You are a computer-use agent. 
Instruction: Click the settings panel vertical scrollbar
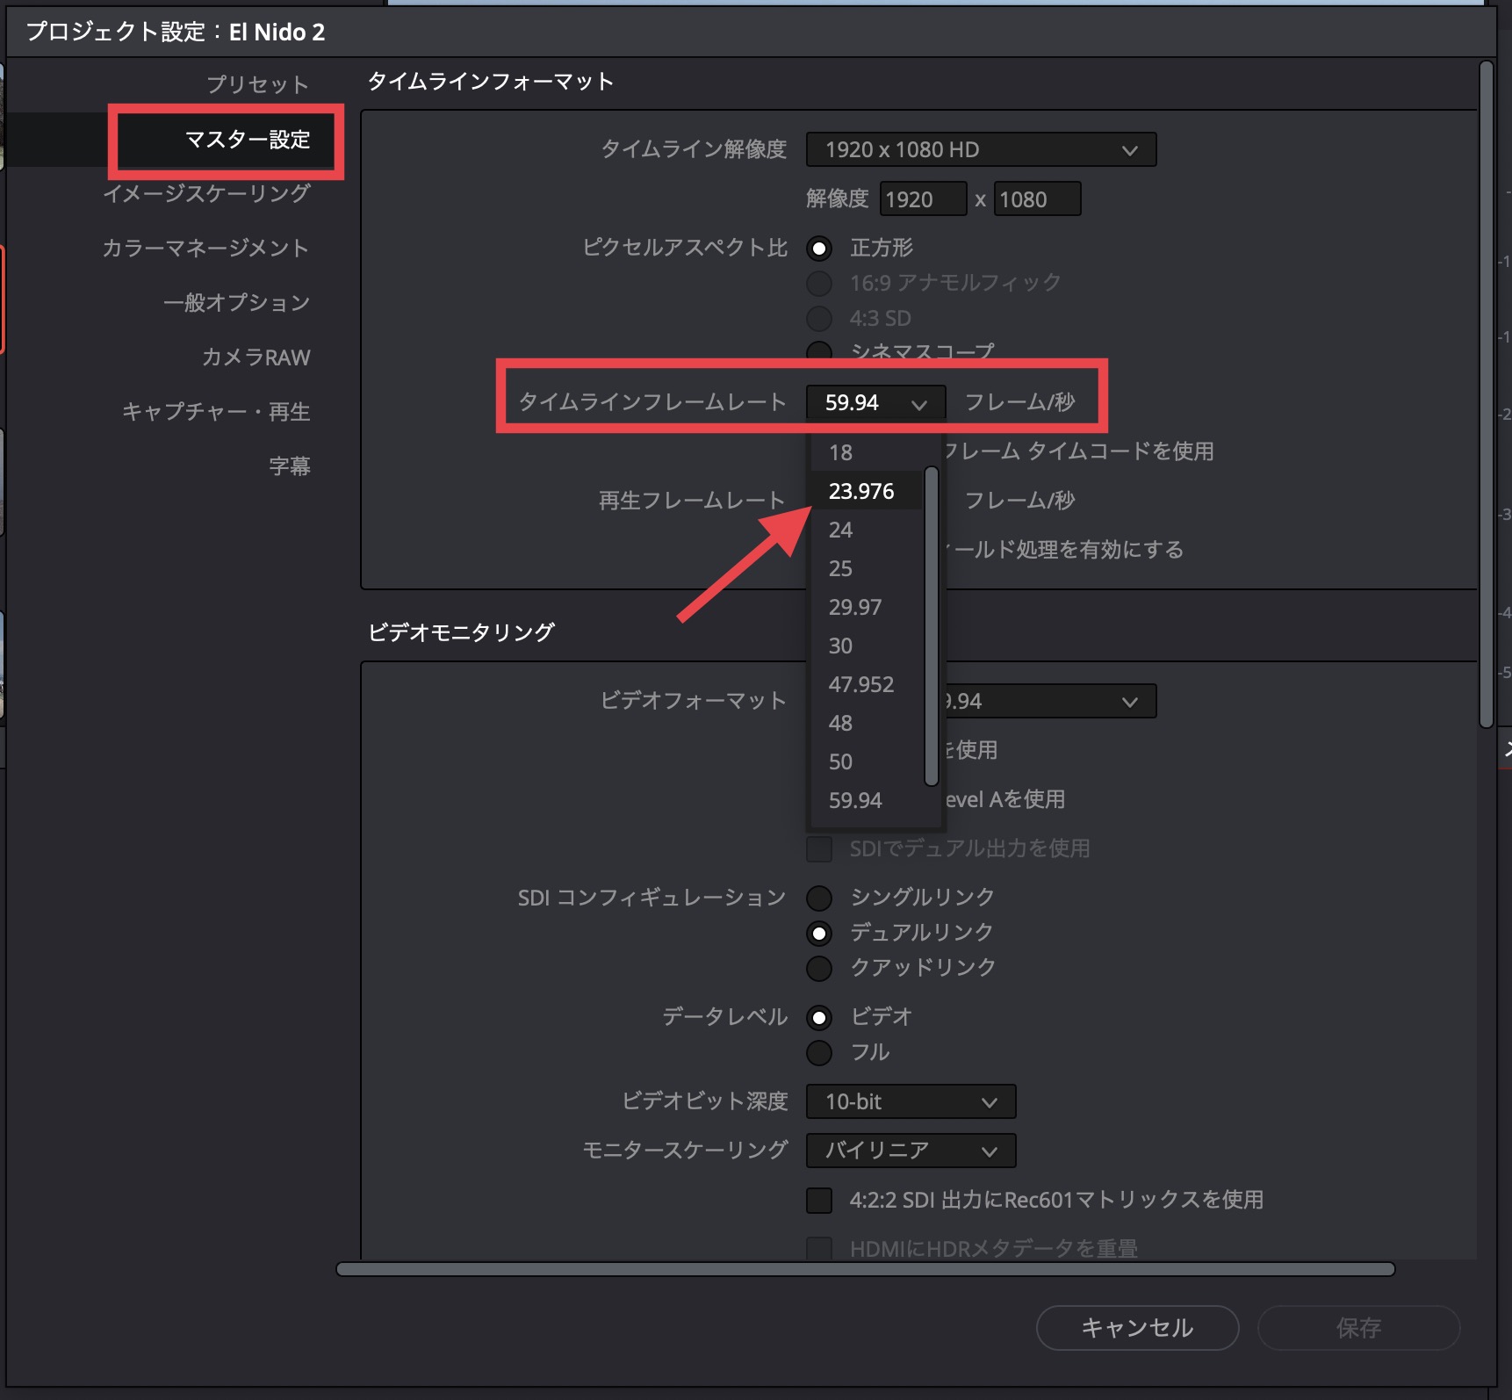tap(1486, 394)
